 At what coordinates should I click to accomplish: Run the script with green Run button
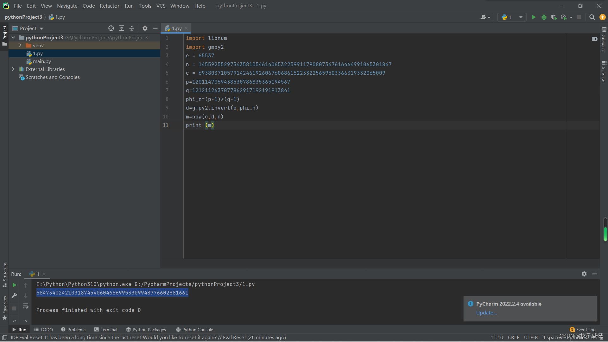click(x=534, y=17)
